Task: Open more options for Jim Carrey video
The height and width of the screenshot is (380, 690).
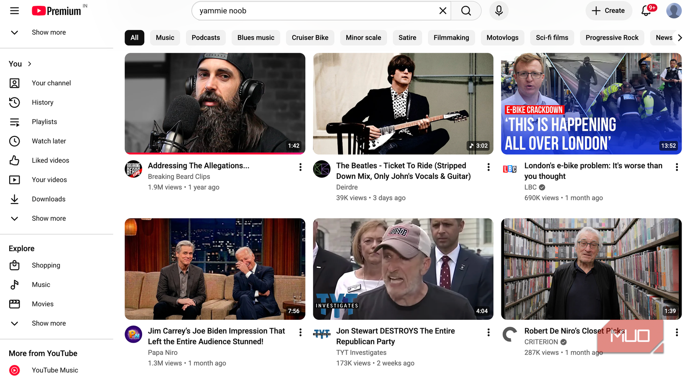Action: [x=300, y=332]
